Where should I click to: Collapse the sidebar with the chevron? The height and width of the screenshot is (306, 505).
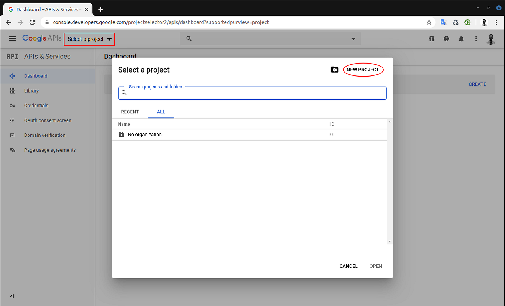click(12, 296)
